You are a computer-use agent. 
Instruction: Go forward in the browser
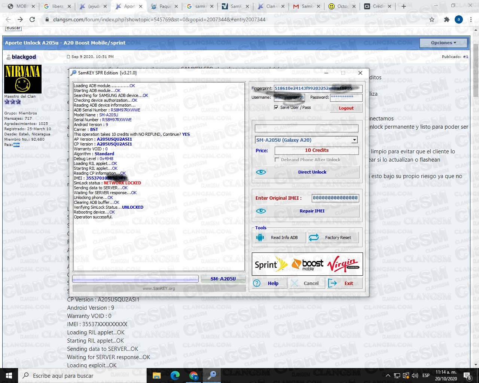point(20,19)
